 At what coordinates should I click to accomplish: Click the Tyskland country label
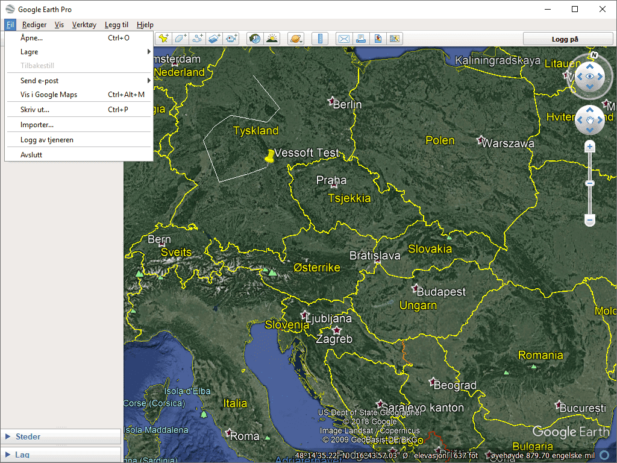255,131
